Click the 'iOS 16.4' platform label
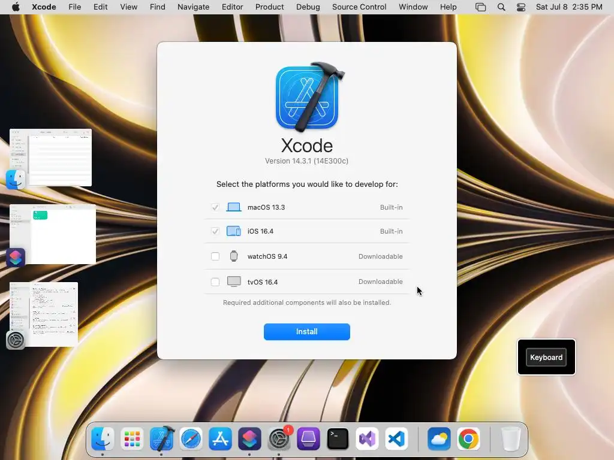Image resolution: width=614 pixels, height=460 pixels. click(x=260, y=231)
